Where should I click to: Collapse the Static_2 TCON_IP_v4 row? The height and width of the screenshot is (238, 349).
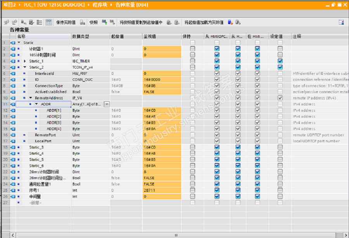point(25,67)
